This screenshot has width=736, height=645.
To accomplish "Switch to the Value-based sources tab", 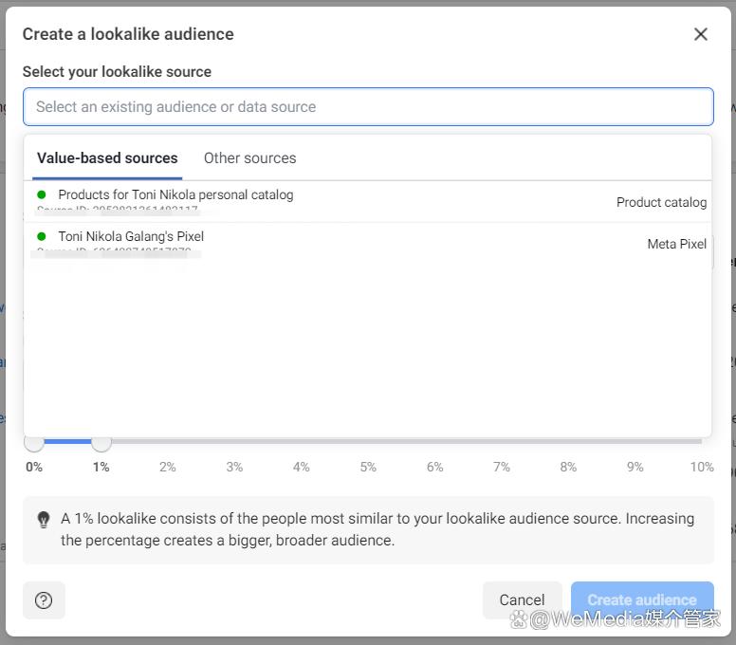I will tap(107, 158).
